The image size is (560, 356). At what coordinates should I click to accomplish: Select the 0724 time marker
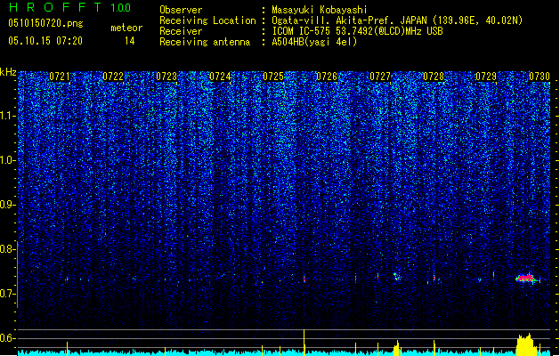(220, 77)
